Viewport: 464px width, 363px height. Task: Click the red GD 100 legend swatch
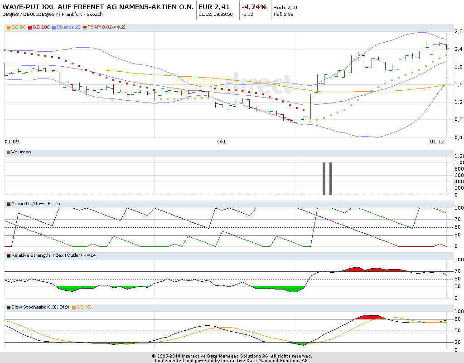pos(30,28)
